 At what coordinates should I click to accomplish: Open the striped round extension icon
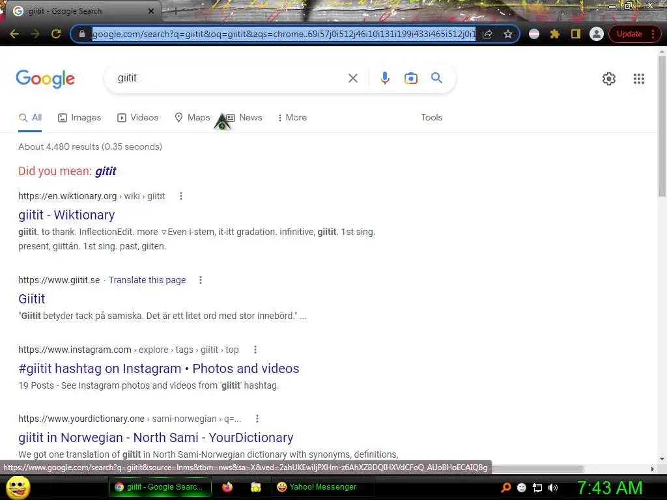(x=534, y=34)
